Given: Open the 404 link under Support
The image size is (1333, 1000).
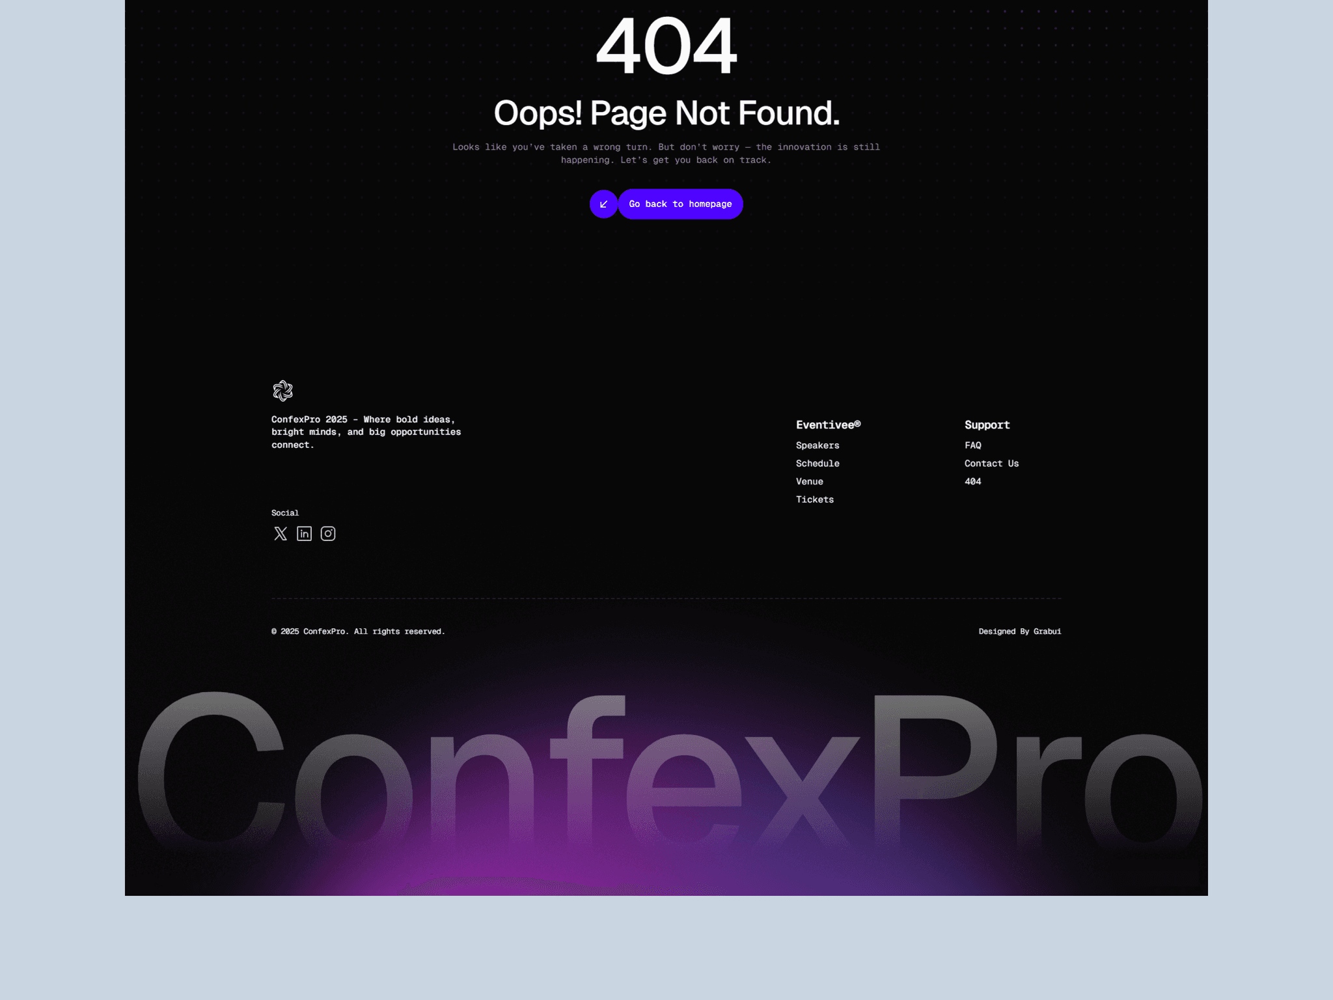Looking at the screenshot, I should coord(973,482).
